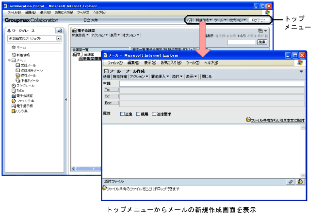Toggle the 返信要求 reply request checkbox
Image resolution: width=323 pixels, height=217 pixels.
[x=154, y=114]
